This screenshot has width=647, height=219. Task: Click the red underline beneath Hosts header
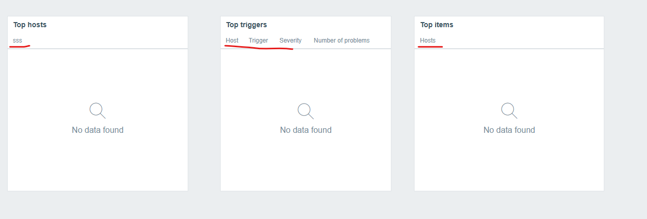pyautogui.click(x=430, y=46)
